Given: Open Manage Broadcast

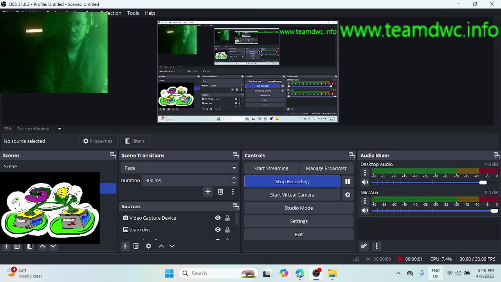Looking at the screenshot, I should tap(326, 168).
